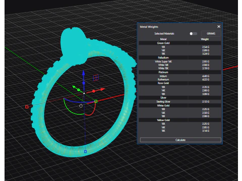Click the green square Y-scale handle
242x181 pixels.
click(x=96, y=101)
